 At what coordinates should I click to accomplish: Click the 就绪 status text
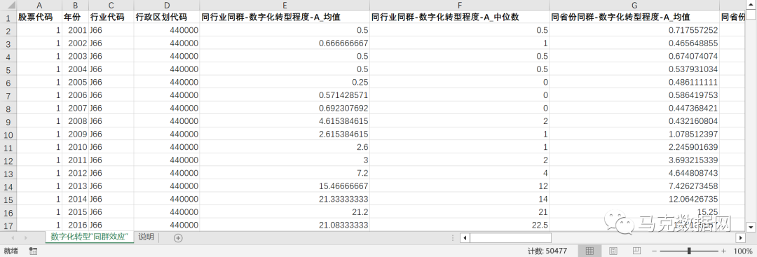tap(11, 251)
